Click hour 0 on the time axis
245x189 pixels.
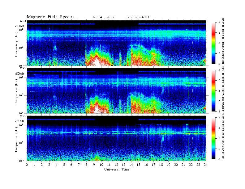[x=27, y=165]
